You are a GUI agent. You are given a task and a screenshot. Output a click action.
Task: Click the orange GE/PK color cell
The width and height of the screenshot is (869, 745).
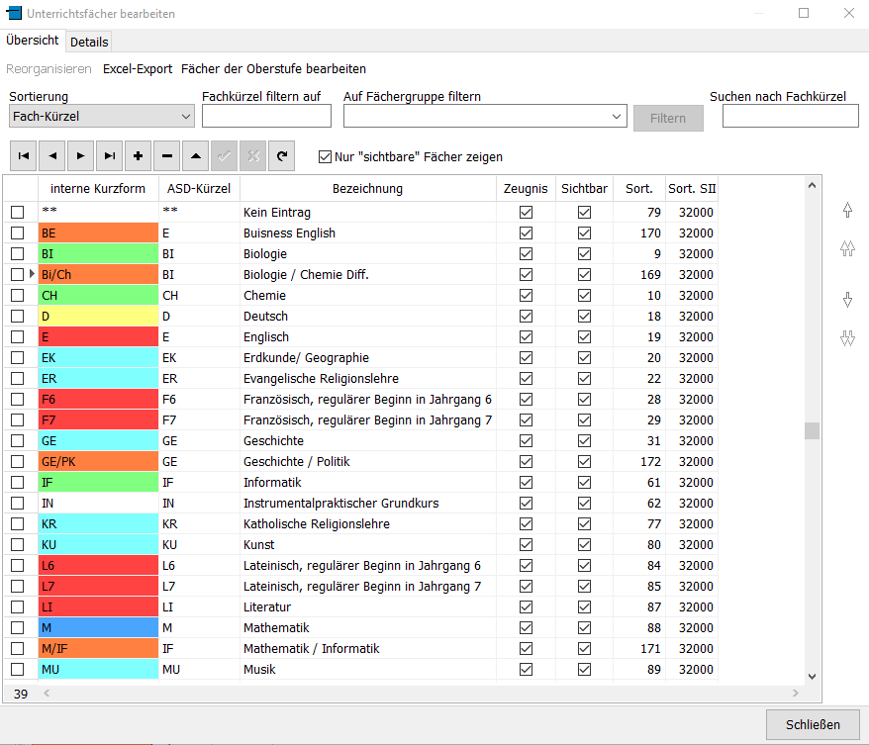[98, 461]
